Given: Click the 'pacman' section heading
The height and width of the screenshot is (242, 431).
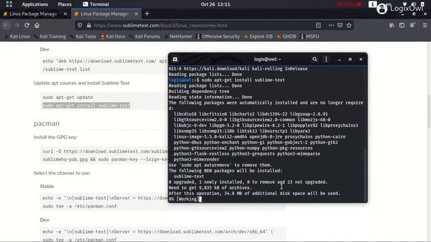Looking at the screenshot, I should click(x=46, y=124).
